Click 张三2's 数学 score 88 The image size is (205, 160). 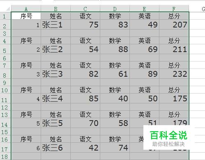pos(115,49)
